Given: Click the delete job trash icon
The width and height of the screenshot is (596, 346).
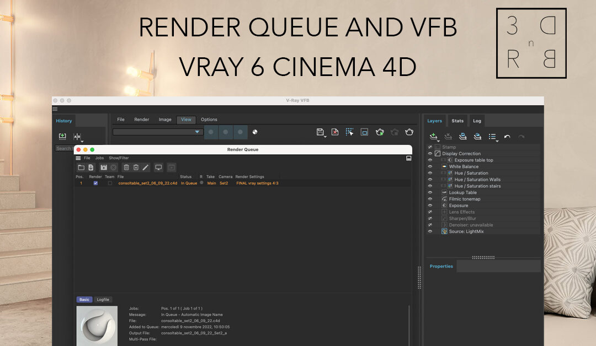Looking at the screenshot, I should 126,167.
